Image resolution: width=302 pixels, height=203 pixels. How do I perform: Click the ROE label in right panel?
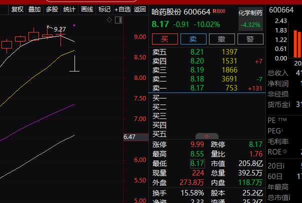(277, 152)
